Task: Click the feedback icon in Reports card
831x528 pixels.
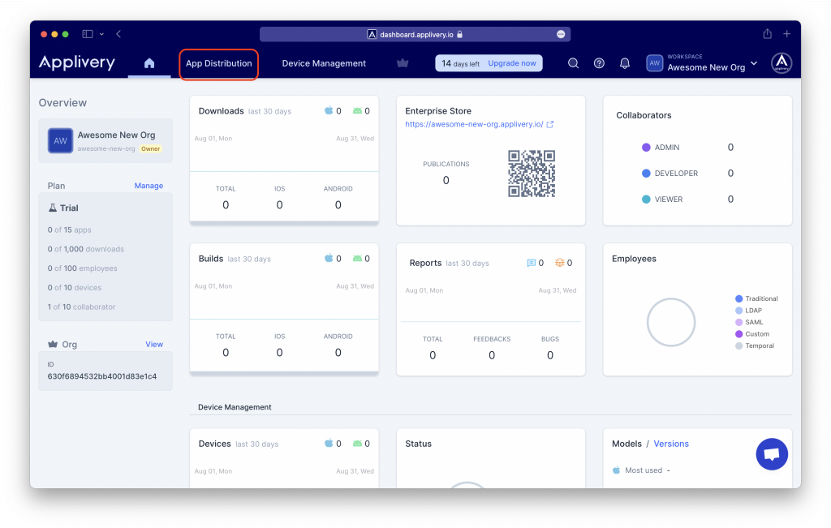Action: click(x=531, y=263)
